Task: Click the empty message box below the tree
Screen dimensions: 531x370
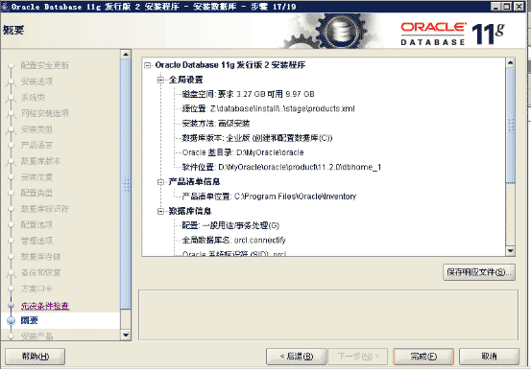Action: click(x=328, y=314)
